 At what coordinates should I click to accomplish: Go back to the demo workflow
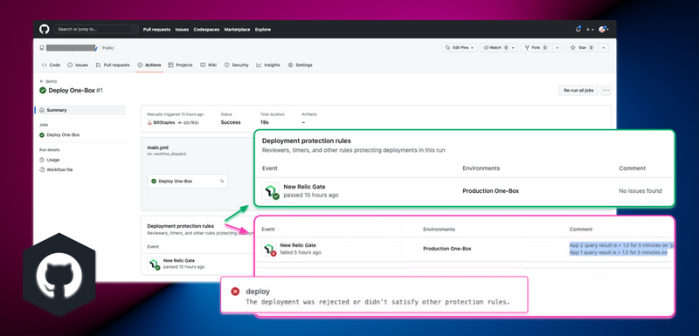coord(48,81)
